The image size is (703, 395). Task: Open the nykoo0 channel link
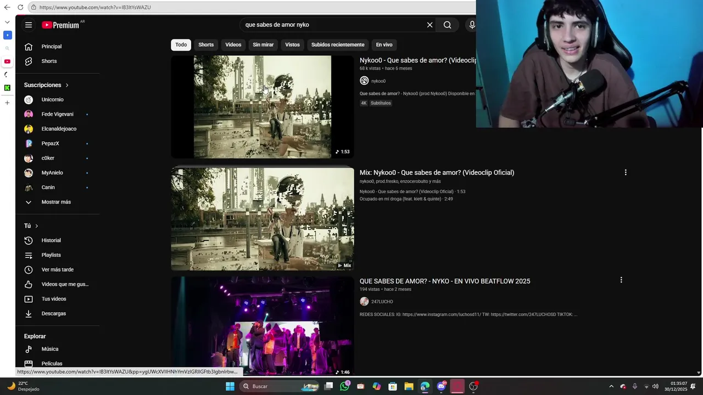click(x=378, y=81)
